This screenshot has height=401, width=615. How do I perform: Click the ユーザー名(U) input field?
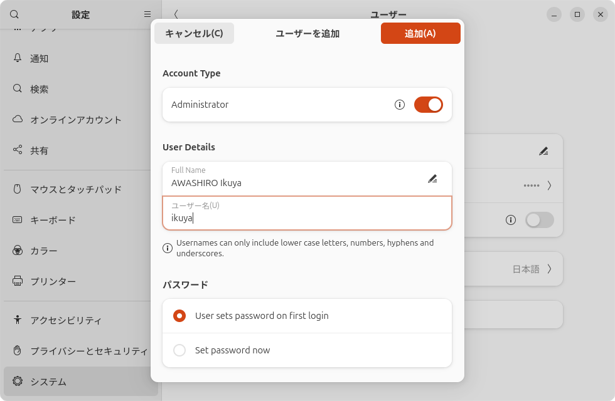tap(307, 213)
